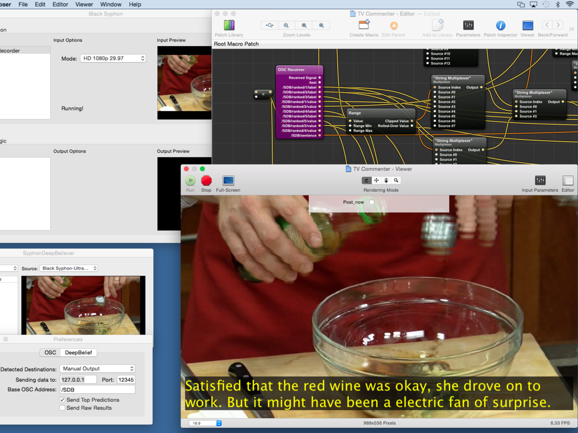
Task: Open the Viewer menu
Action: click(x=84, y=5)
